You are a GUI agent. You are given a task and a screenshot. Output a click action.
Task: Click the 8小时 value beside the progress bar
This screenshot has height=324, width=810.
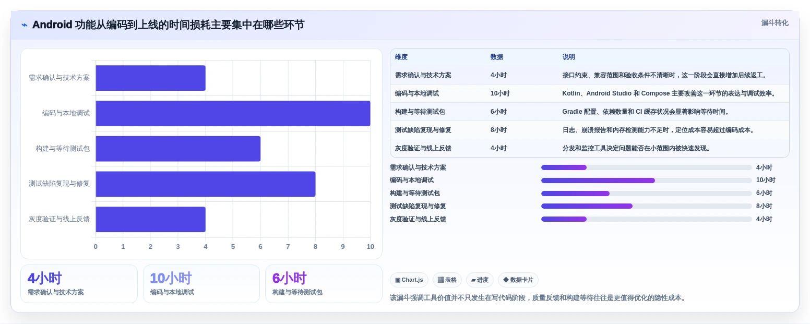coord(765,207)
